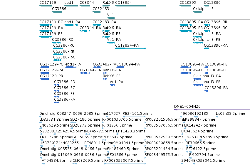Click transcript CG13896-RA
The height and width of the screenshot is (165, 250).
(x=206, y=48)
